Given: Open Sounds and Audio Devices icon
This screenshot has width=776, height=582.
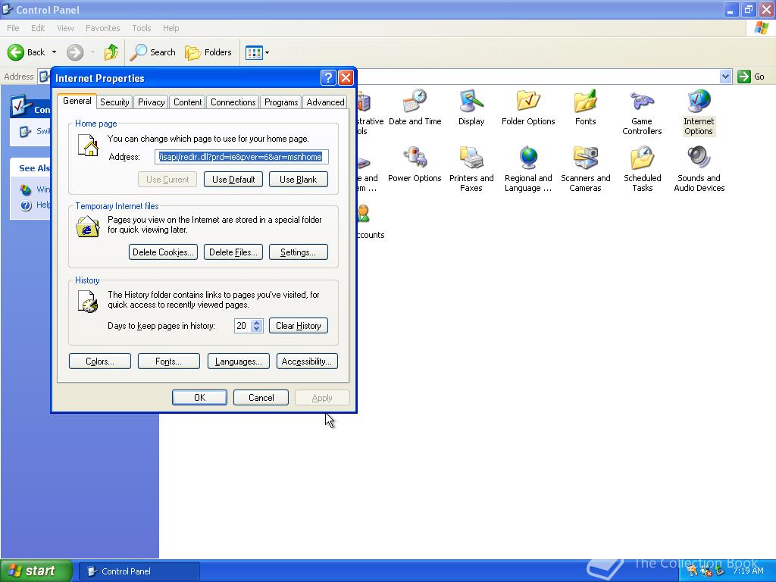Looking at the screenshot, I should pos(699,169).
